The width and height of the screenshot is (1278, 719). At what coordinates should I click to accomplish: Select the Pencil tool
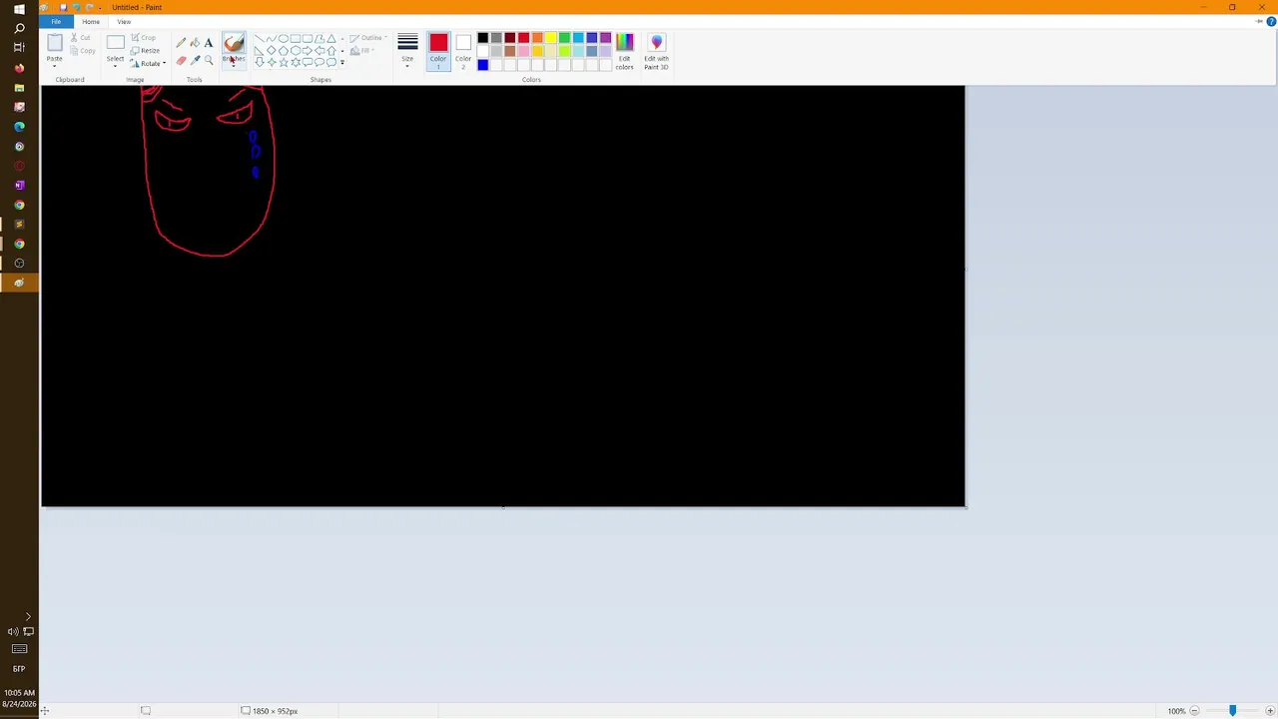pos(181,43)
